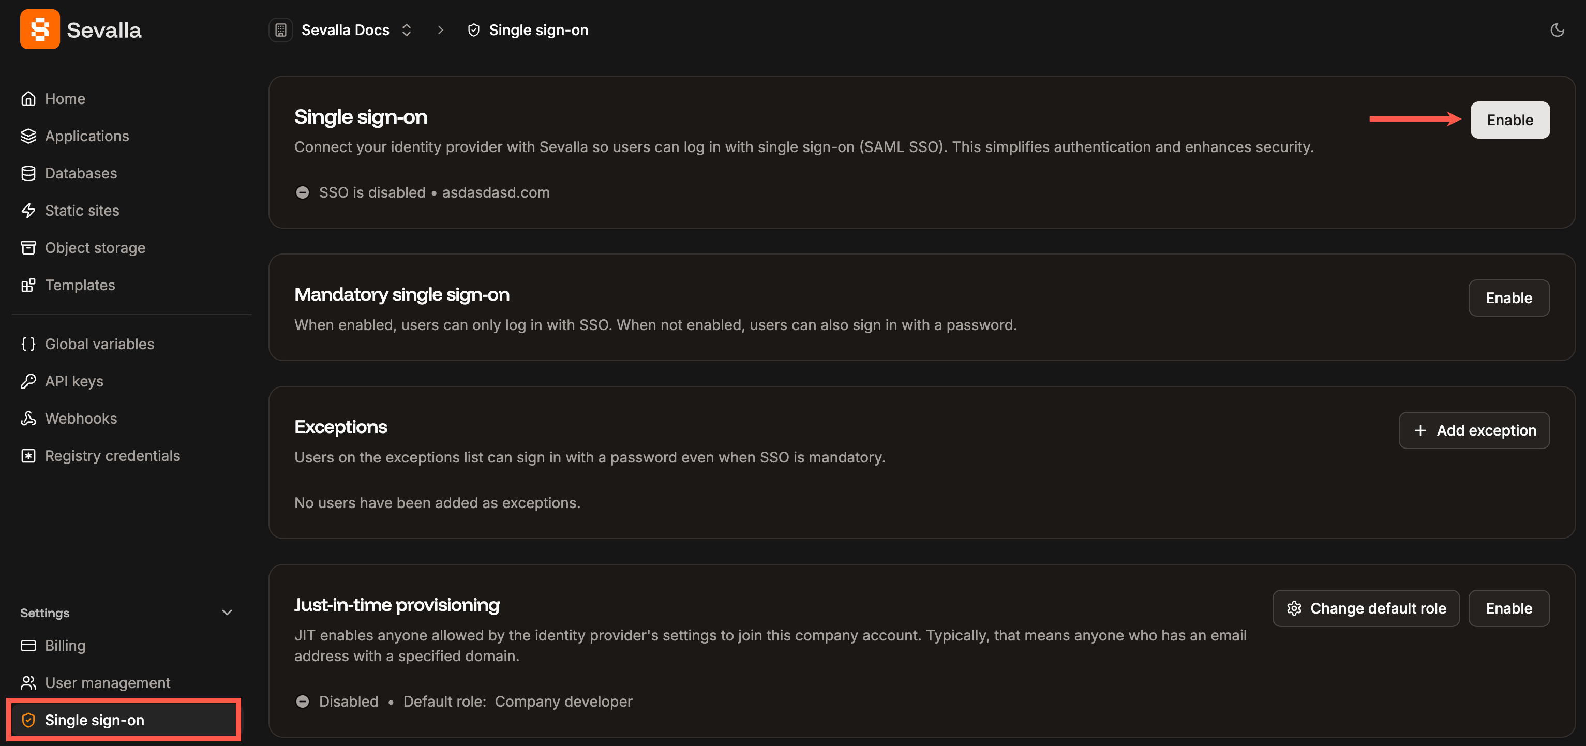Select the Templates sidebar icon
Image resolution: width=1586 pixels, height=746 pixels.
tap(28, 285)
